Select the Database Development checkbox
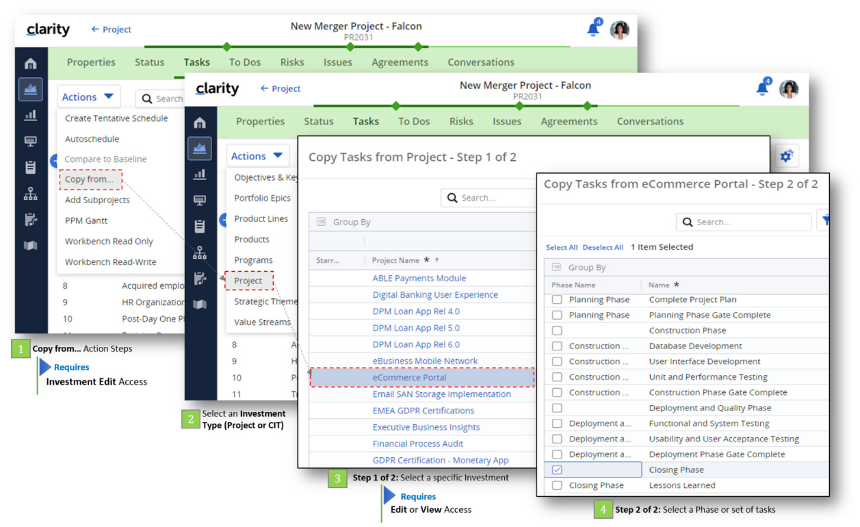This screenshot has height=527, width=860. 557,346
